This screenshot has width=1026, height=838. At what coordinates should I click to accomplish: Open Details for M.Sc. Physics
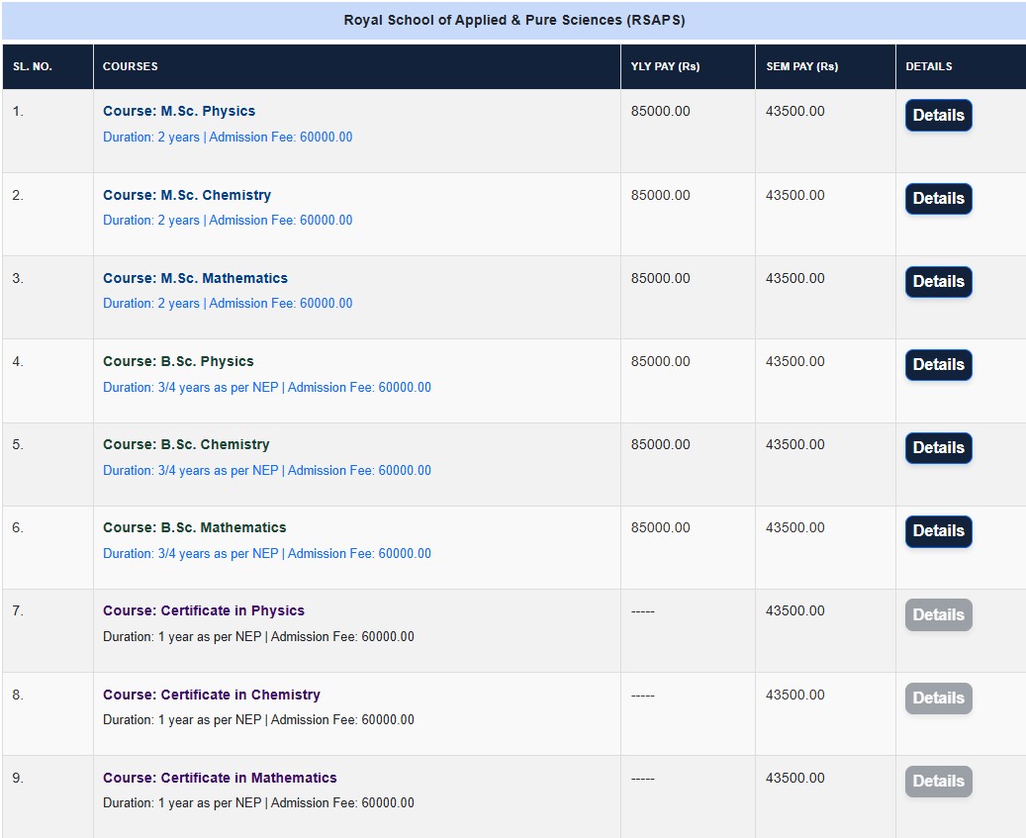938,116
